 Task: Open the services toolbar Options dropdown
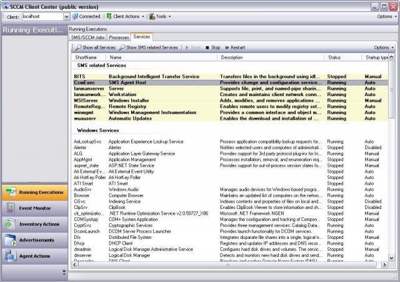(384, 47)
